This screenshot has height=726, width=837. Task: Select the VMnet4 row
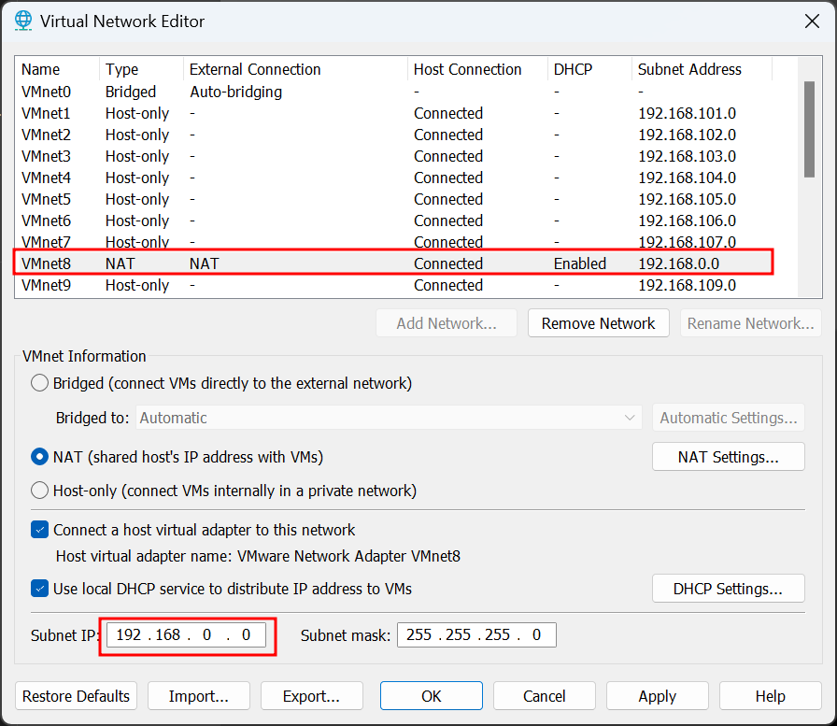[x=394, y=178]
